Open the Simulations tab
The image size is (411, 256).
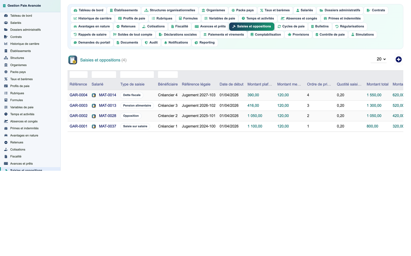pyautogui.click(x=362, y=35)
